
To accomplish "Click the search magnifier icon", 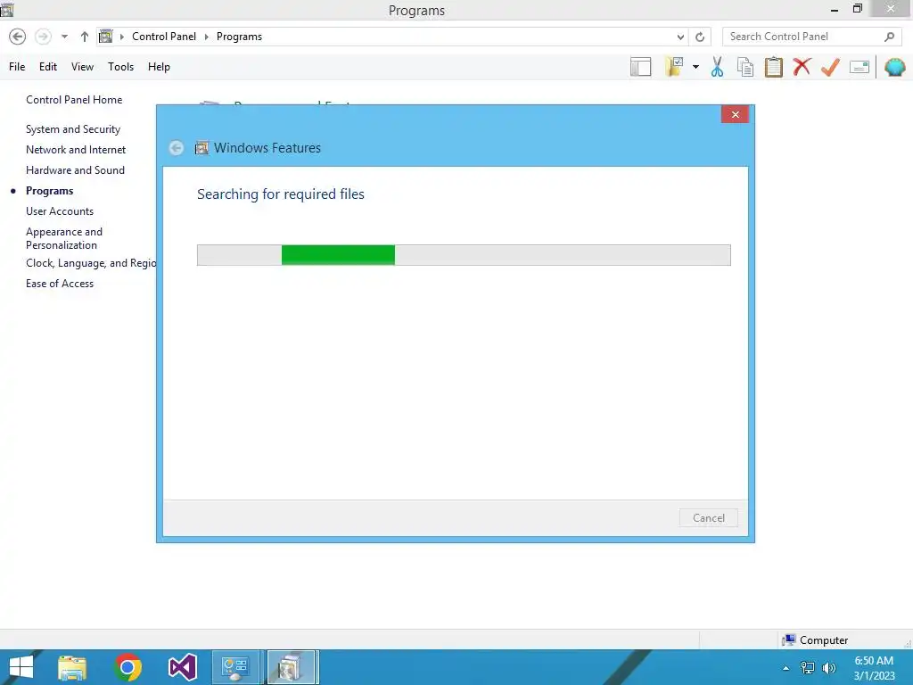I will [889, 37].
